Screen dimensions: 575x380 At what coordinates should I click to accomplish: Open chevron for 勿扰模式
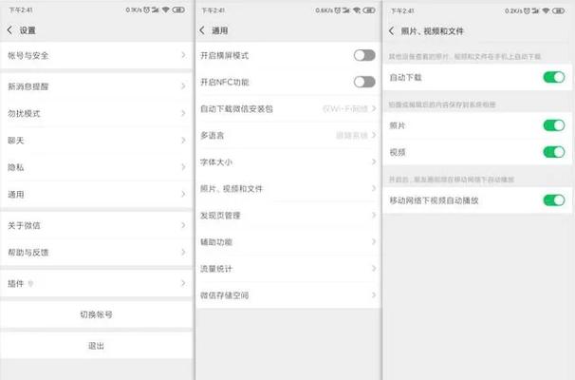click(x=183, y=113)
